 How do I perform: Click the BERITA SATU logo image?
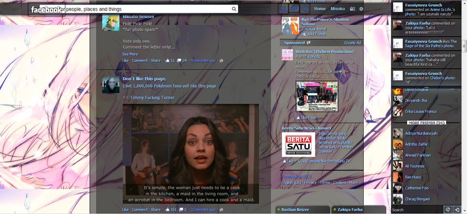pyautogui.click(x=298, y=144)
